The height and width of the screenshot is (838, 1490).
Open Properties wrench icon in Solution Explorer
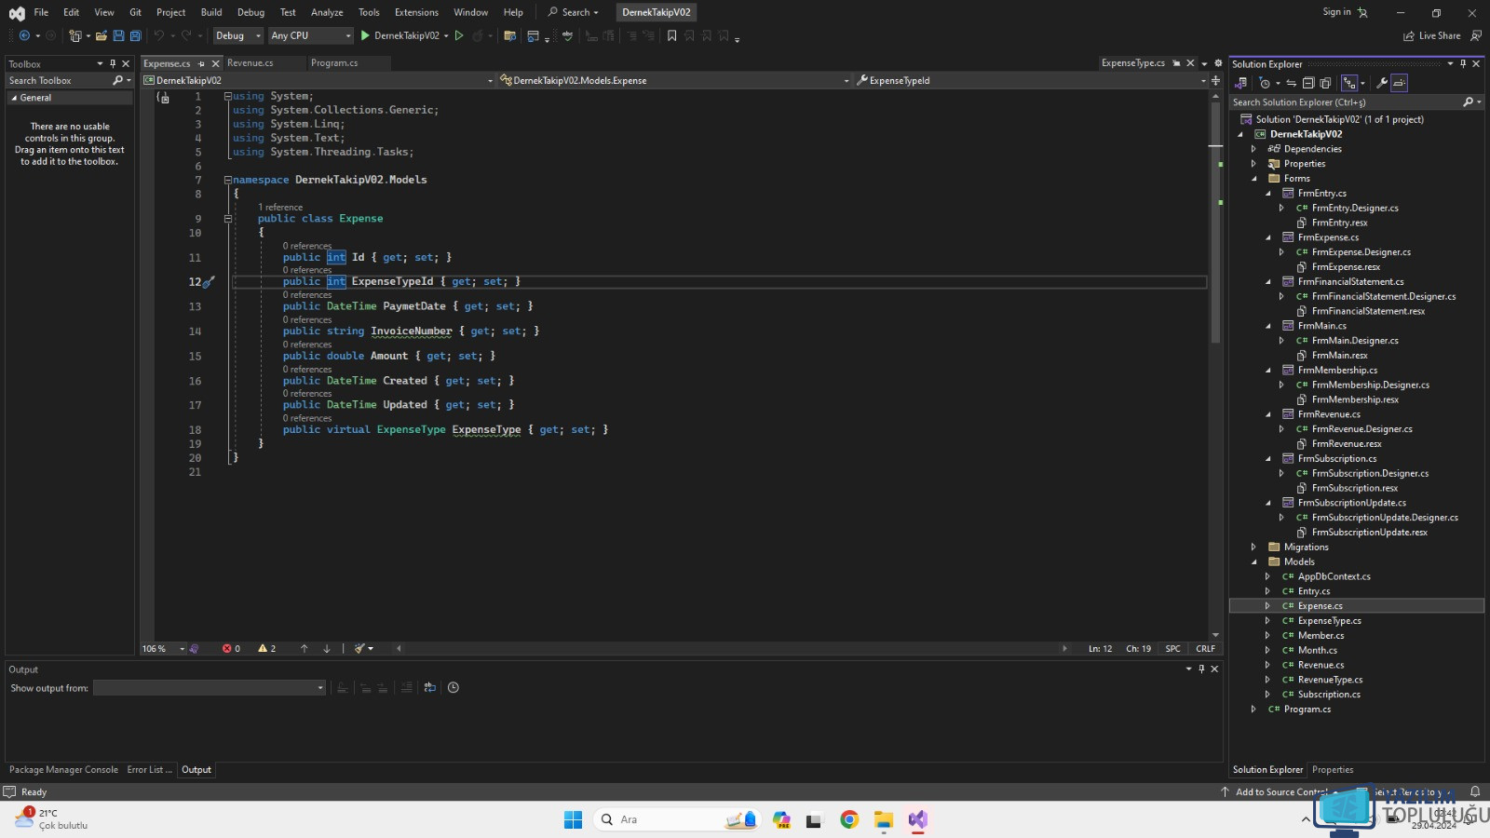1382,83
